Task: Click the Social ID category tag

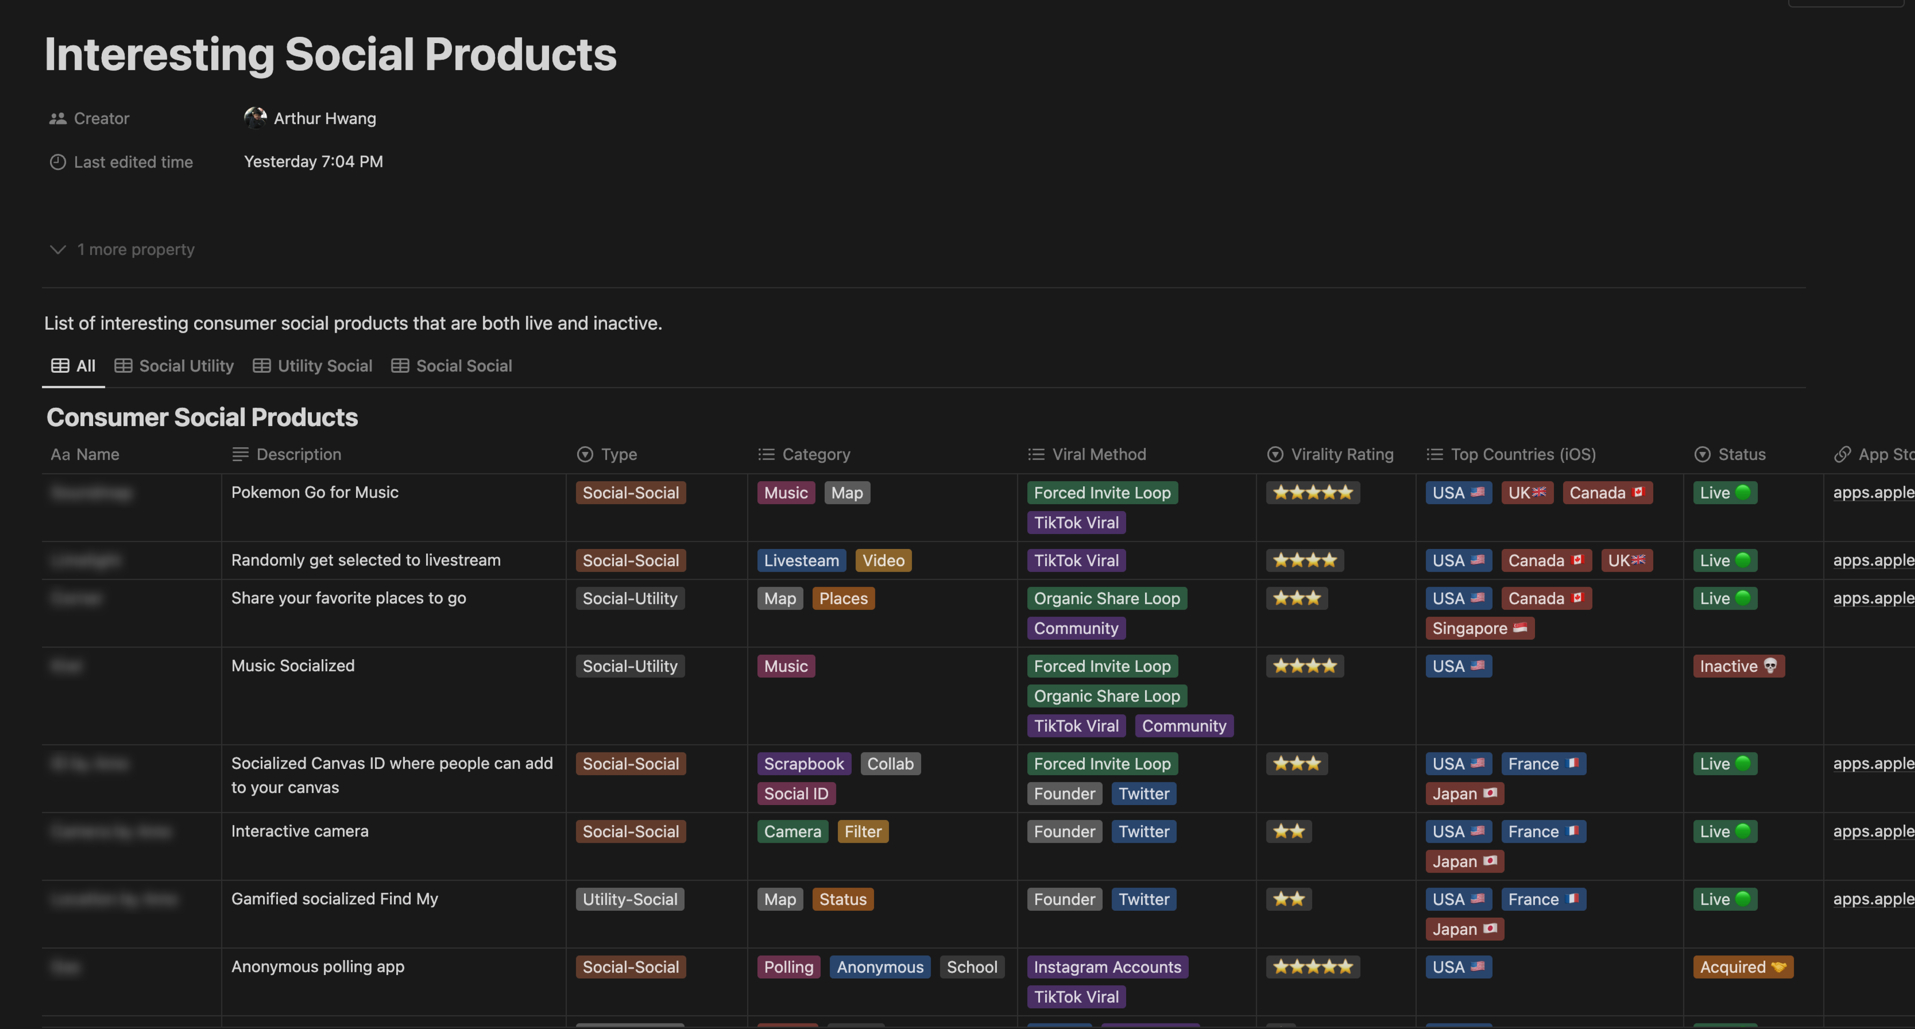Action: [796, 793]
